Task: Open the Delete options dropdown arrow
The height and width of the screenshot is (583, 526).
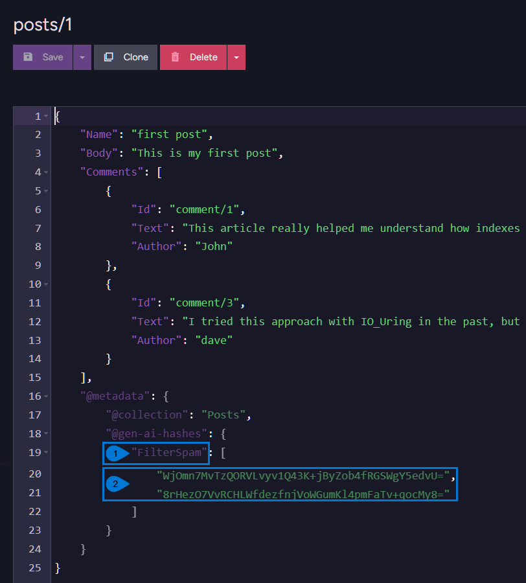Action: click(236, 57)
